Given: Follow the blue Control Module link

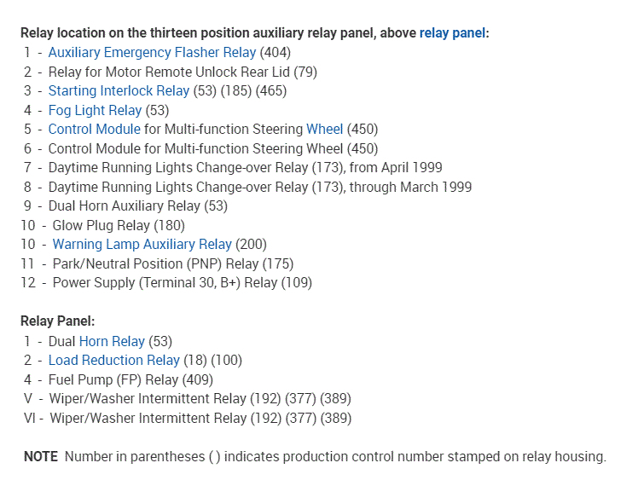Looking at the screenshot, I should tap(94, 130).
